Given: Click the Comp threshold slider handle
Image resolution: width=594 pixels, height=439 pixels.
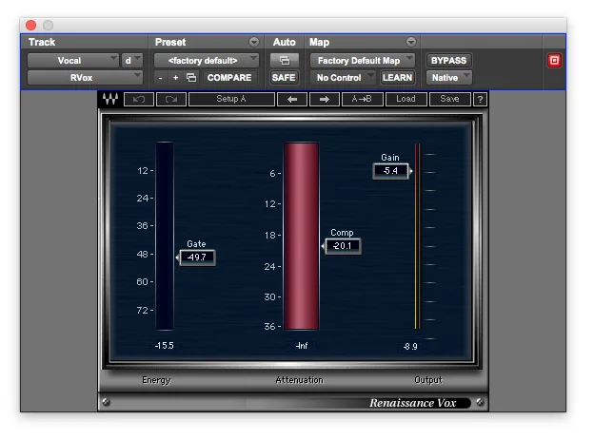Looking at the screenshot, I should tap(323, 246).
